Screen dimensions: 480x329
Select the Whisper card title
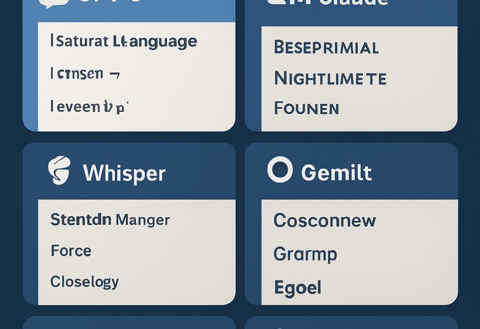point(124,173)
